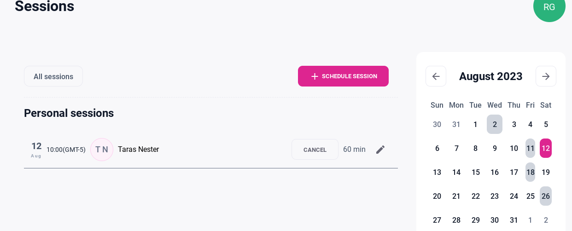Image resolution: width=572 pixels, height=231 pixels.
Task: Pick August 23 in the calendar
Action: pos(495,196)
